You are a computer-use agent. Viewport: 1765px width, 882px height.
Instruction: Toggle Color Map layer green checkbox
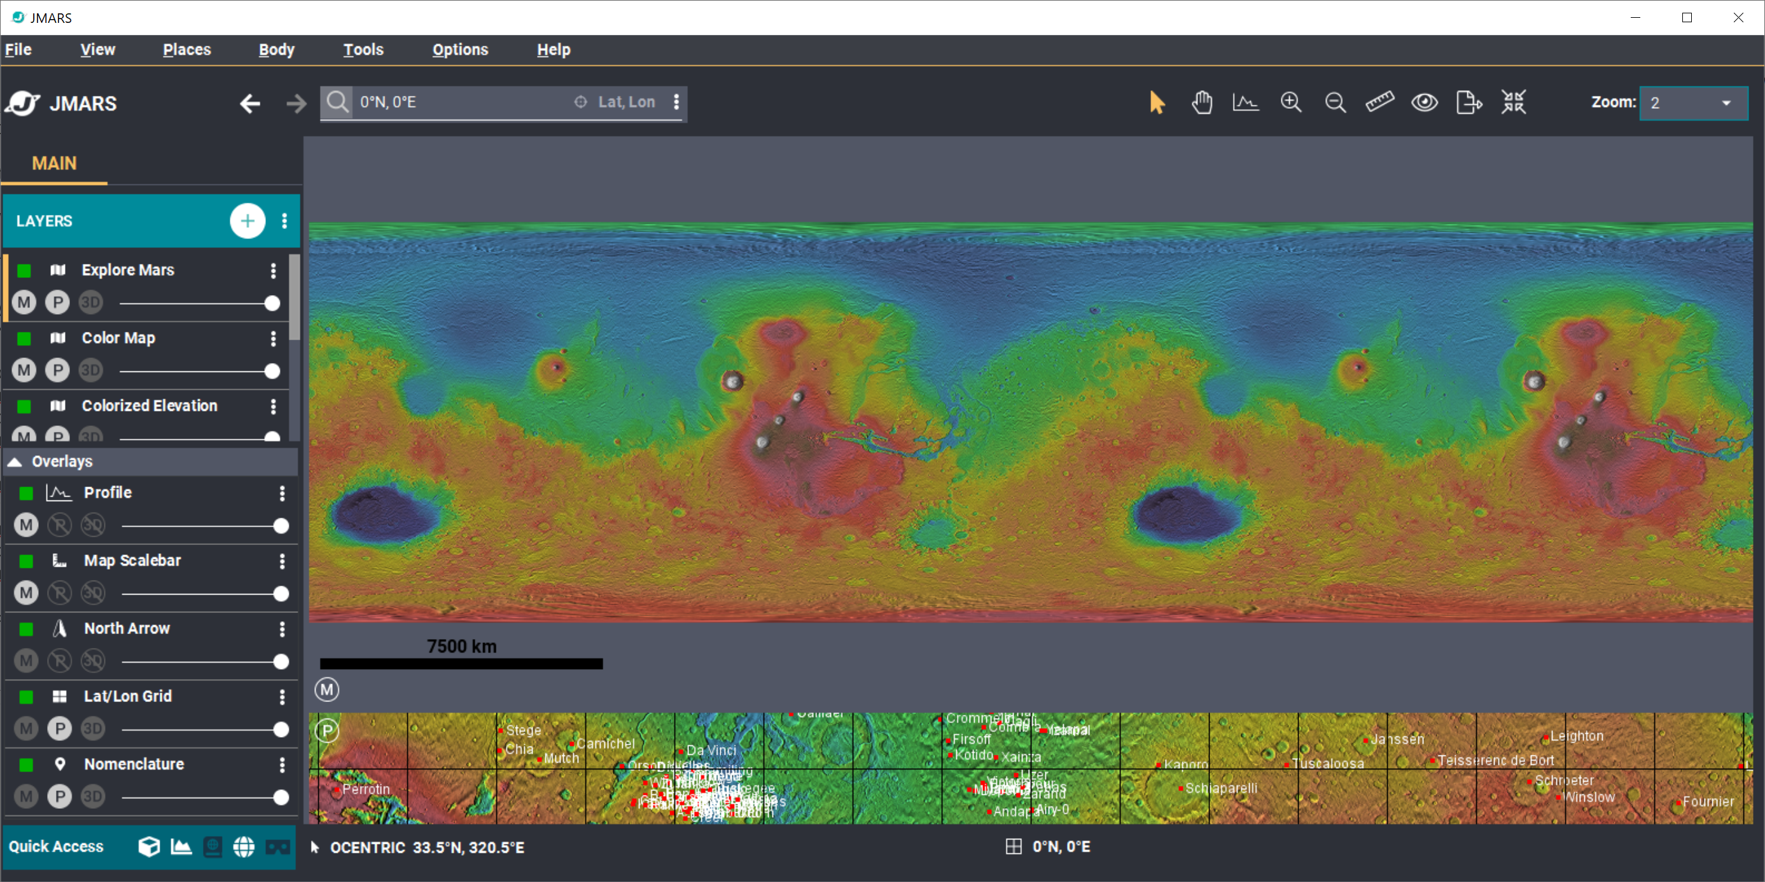click(x=24, y=338)
